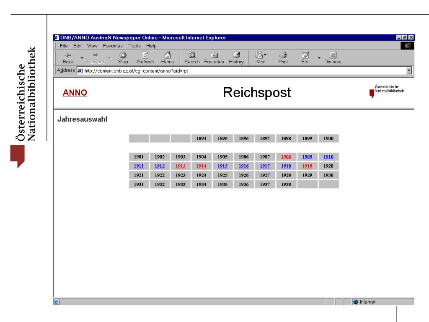
Task: Open year 1916 link
Action: (243, 166)
